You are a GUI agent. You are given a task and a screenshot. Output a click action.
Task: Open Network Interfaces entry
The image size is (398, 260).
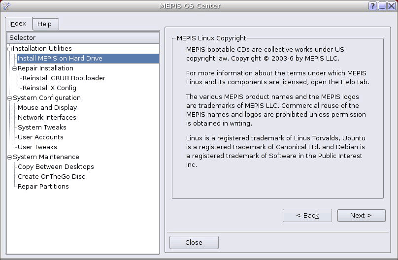pyautogui.click(x=47, y=118)
